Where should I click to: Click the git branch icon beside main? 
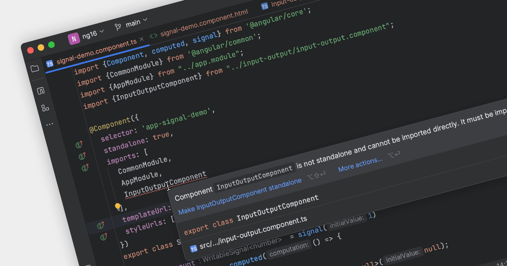click(x=118, y=27)
